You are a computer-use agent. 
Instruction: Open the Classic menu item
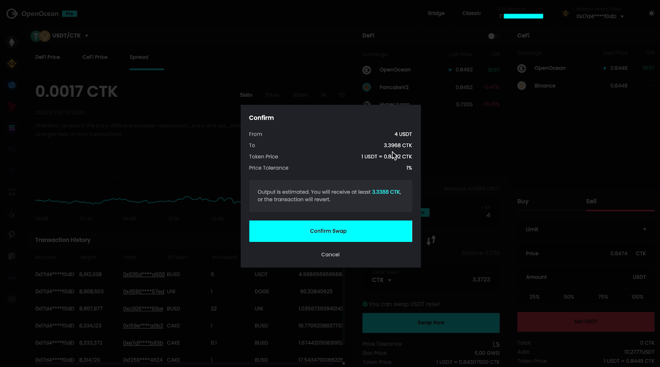click(x=471, y=13)
